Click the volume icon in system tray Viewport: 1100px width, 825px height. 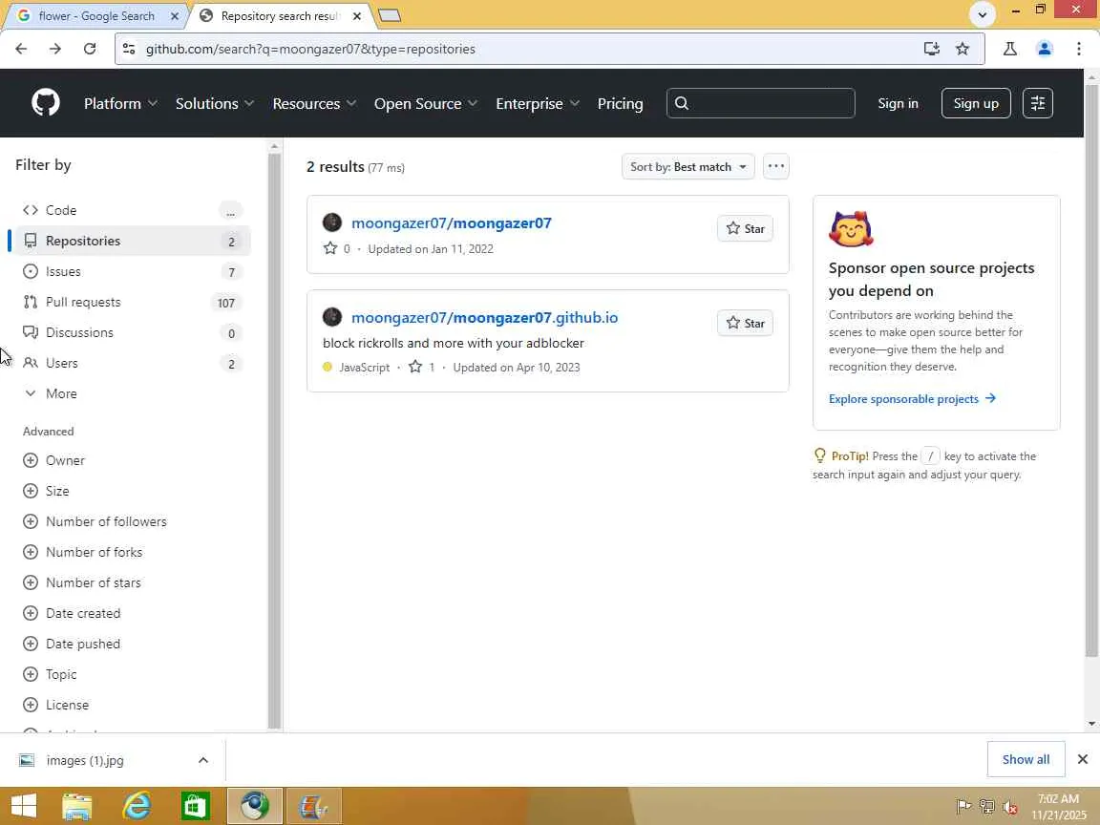[x=1010, y=807]
